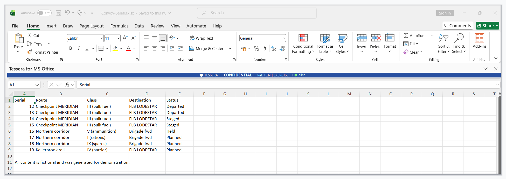Click the Cut scissors icon
Viewport: 506px width, 179px height.
click(30, 36)
